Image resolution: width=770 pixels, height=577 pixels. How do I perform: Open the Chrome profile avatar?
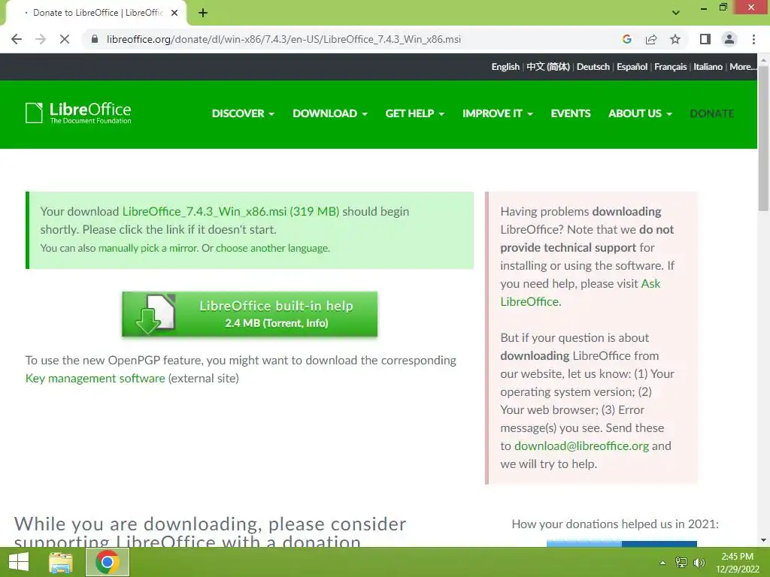pyautogui.click(x=729, y=39)
